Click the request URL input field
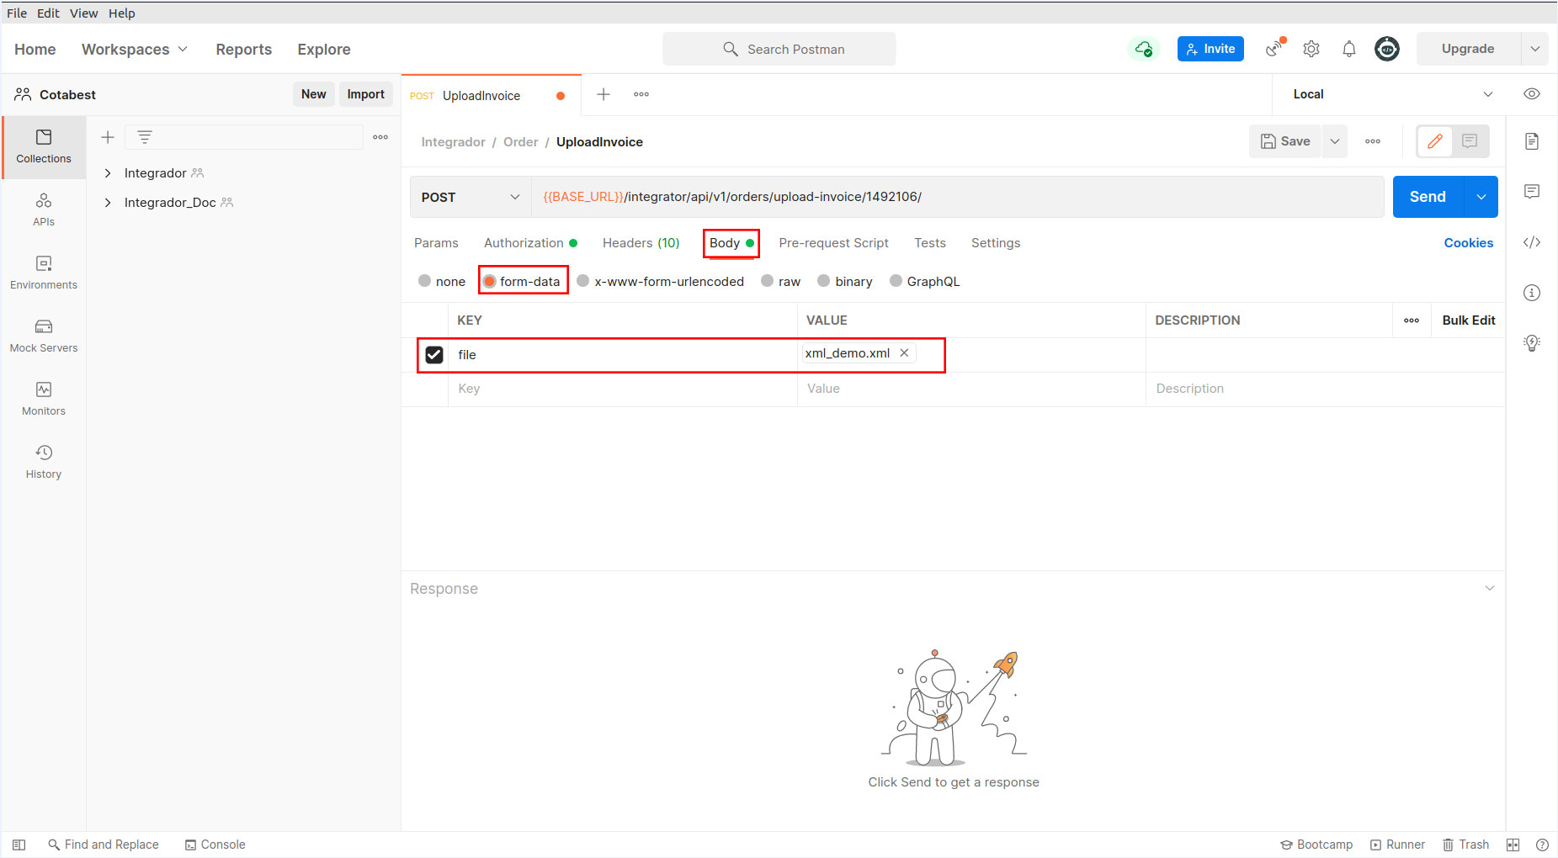 pos(958,197)
